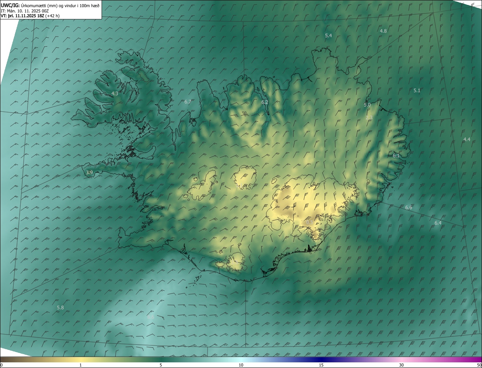Select the 5.0 value on the northeast coast

[367, 105]
